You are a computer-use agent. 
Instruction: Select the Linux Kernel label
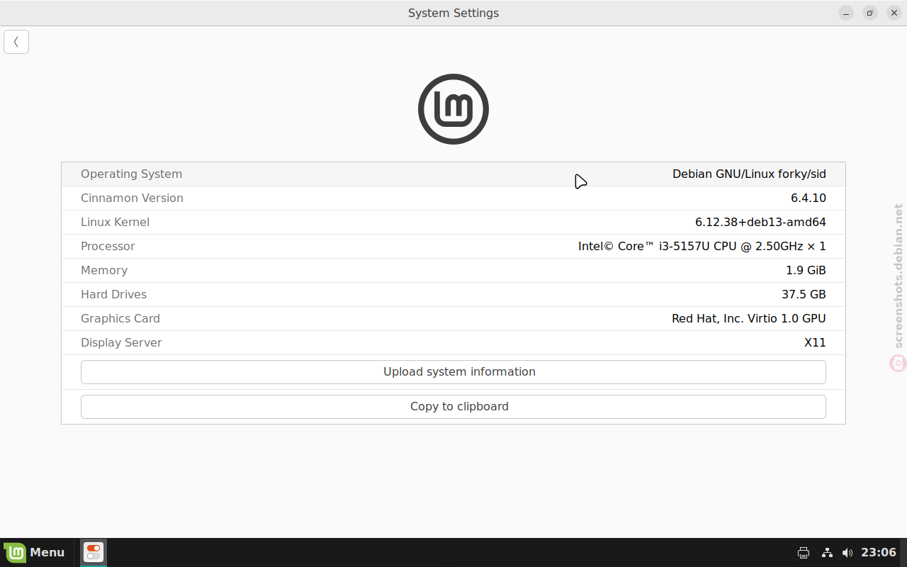click(115, 223)
